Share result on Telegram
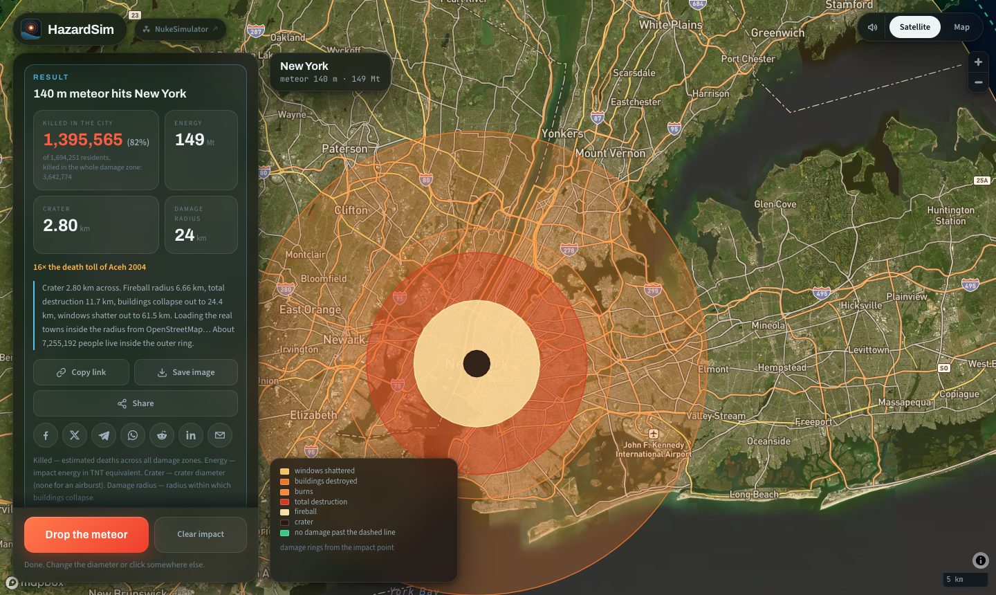 click(104, 435)
